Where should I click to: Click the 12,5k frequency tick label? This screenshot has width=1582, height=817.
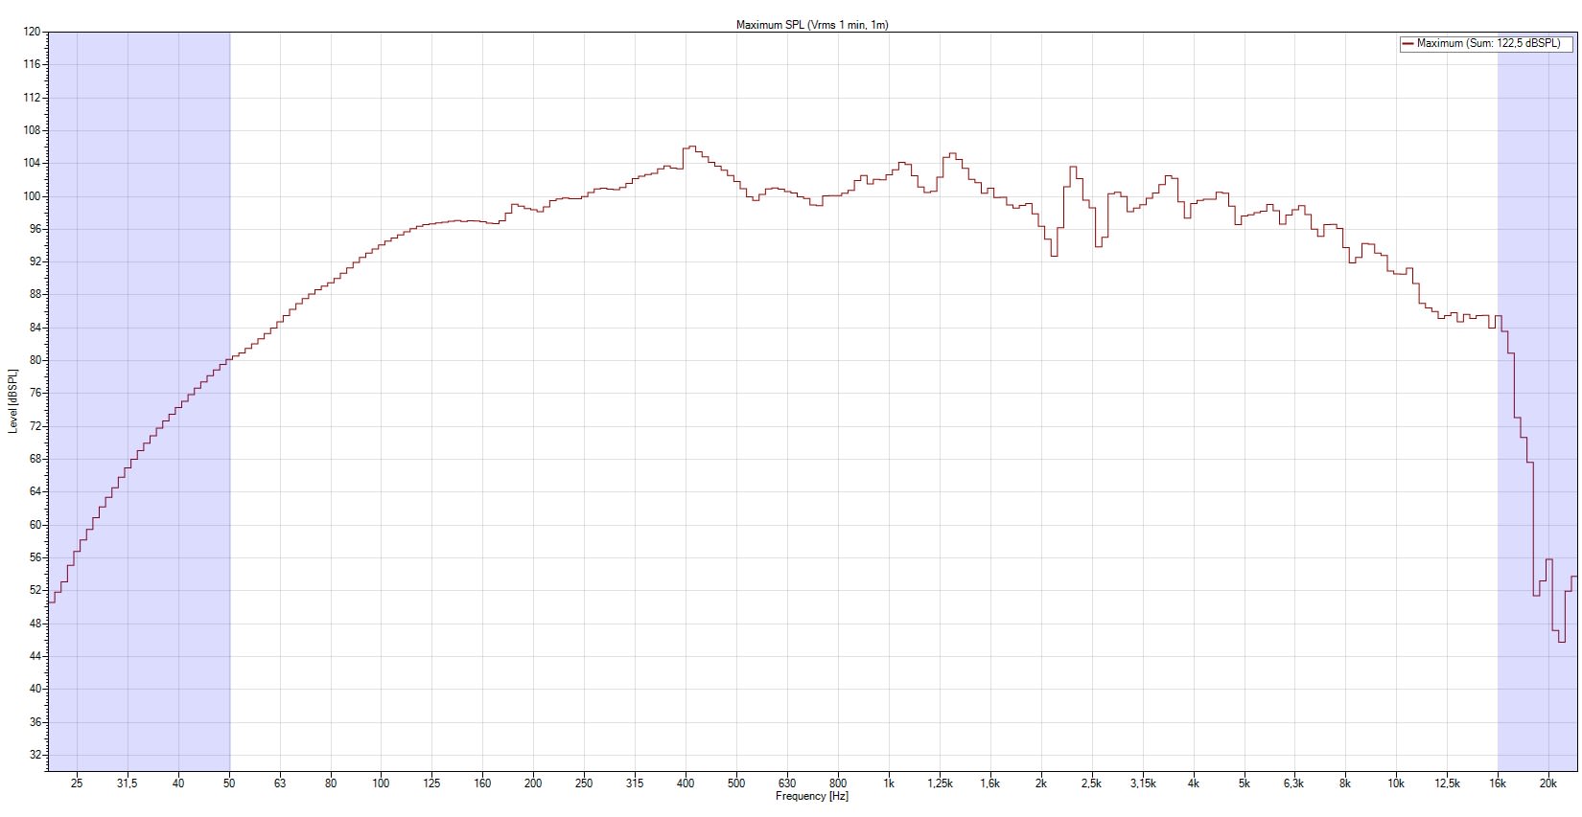1447,783
